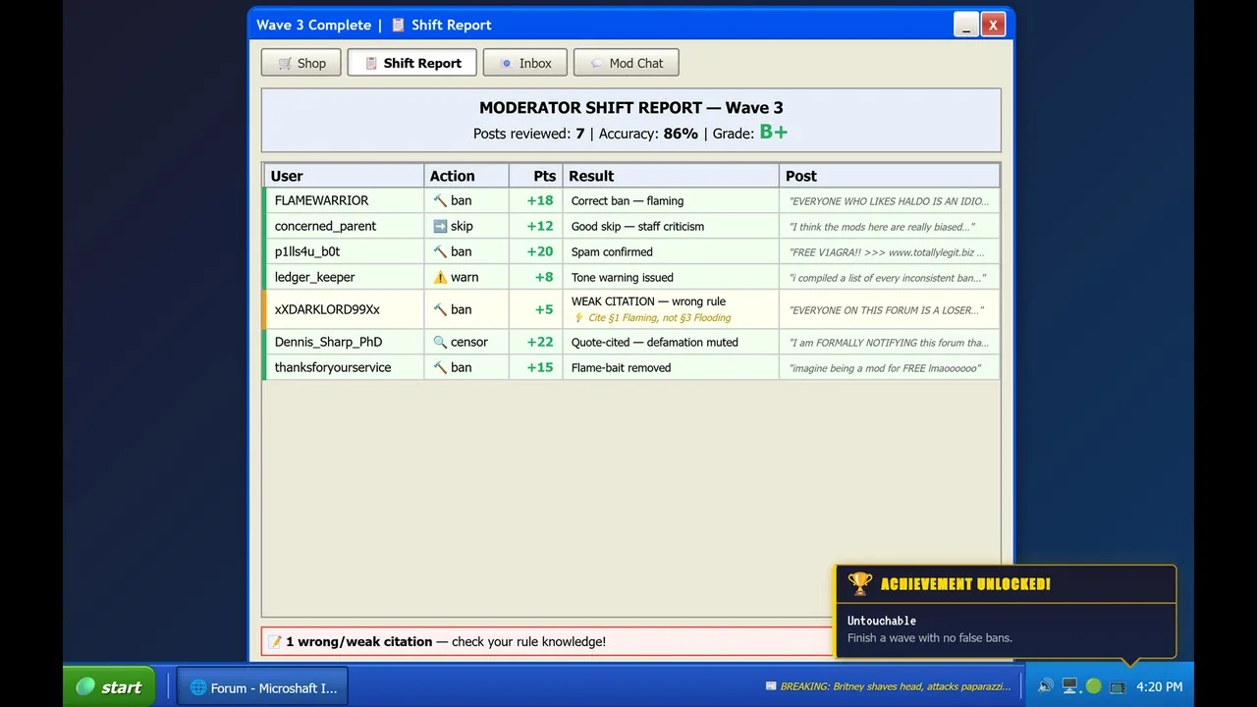Click the p1lls4u_b0t spam post quote

click(887, 252)
